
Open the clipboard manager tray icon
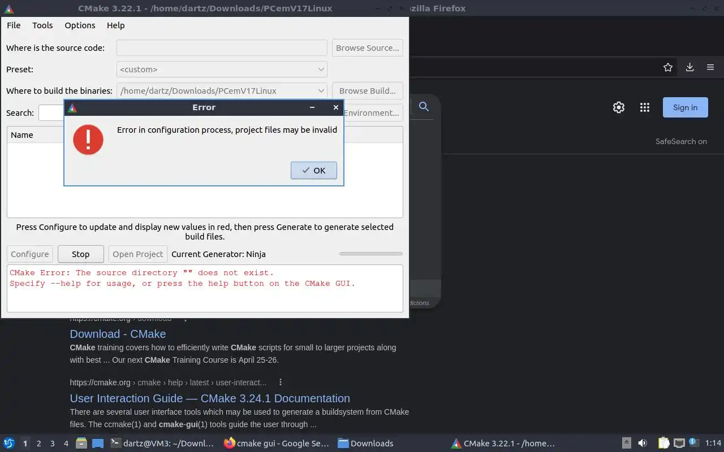pos(663,444)
